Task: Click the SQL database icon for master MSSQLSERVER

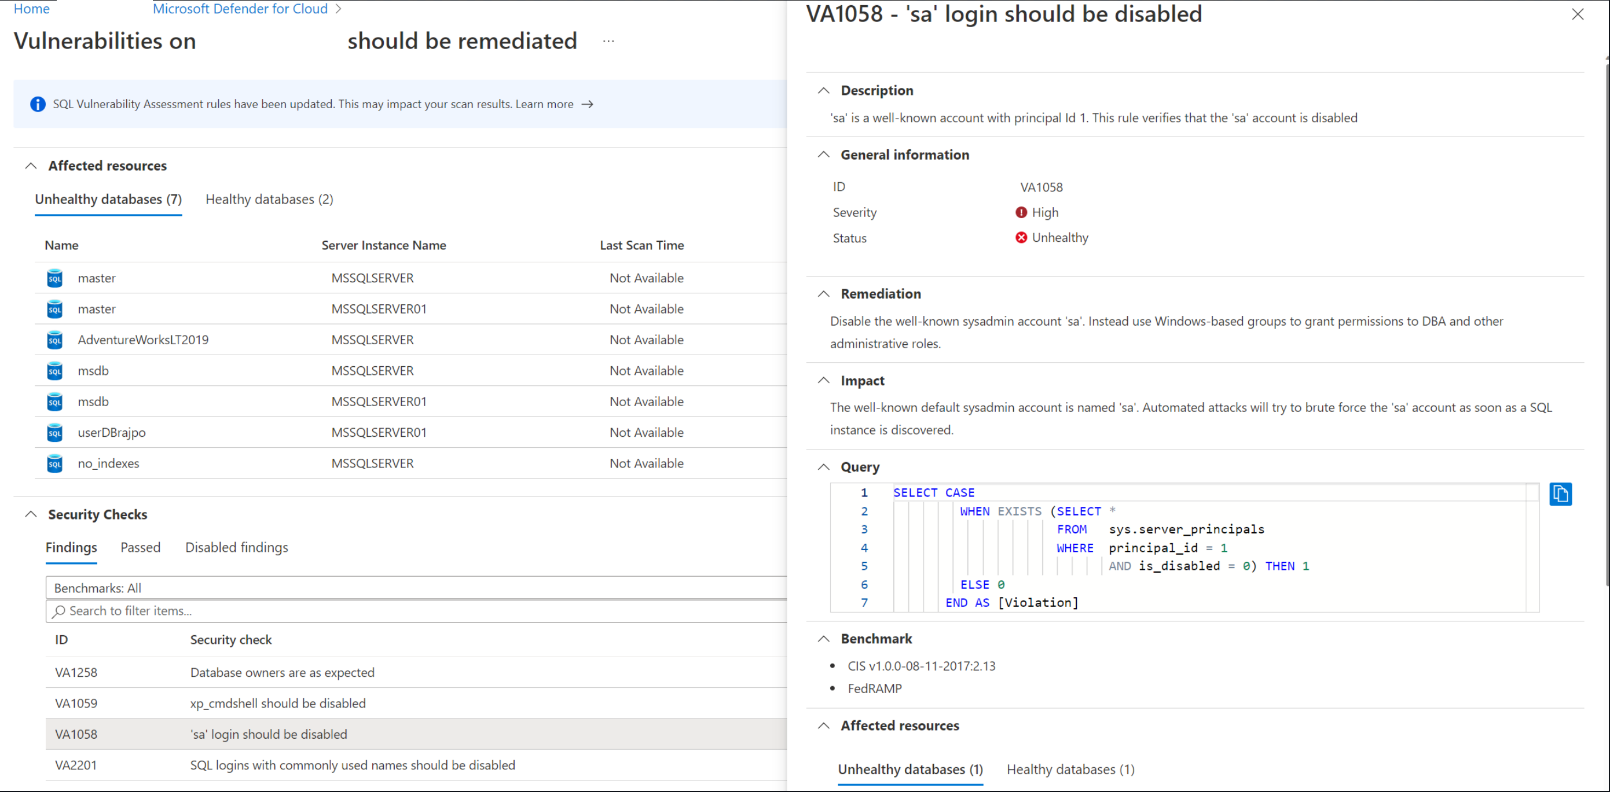Action: [53, 277]
